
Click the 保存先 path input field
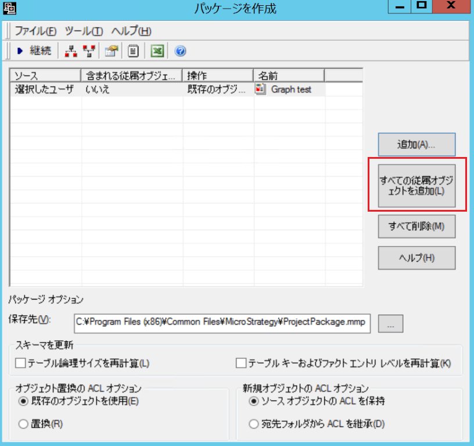click(x=222, y=323)
